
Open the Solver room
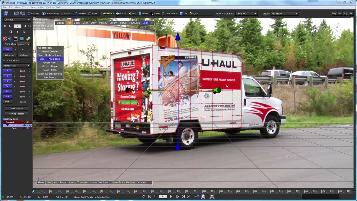pos(143,13)
